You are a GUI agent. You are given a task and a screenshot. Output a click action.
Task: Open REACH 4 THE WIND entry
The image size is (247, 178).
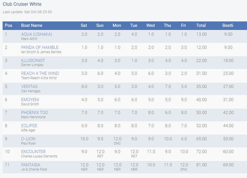point(40,73)
